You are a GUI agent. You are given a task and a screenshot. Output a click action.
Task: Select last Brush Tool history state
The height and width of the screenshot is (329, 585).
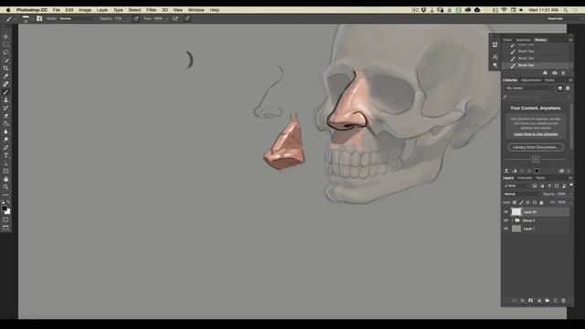click(x=536, y=65)
